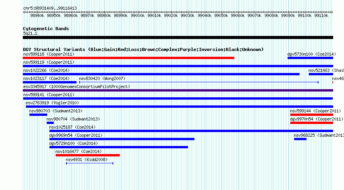The width and height of the screenshot is (344, 190).
Task: Click the 99080k ruler tick label
Action: tap(271, 15)
